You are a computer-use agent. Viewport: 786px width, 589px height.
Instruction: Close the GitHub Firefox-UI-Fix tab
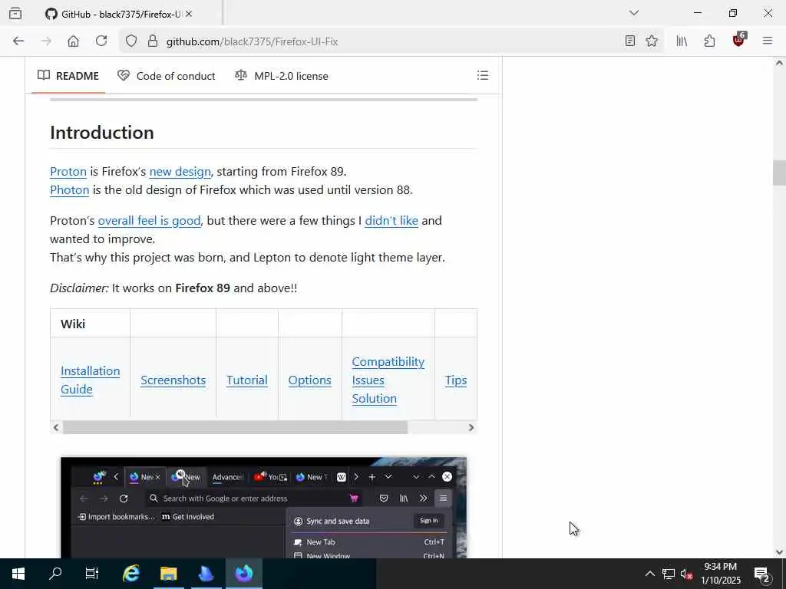click(x=189, y=14)
